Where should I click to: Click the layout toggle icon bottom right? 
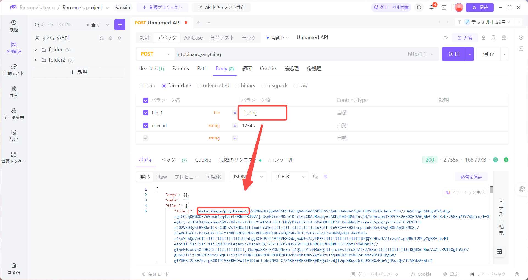499,251
